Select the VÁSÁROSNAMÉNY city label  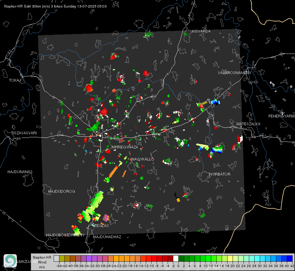pos(235,73)
